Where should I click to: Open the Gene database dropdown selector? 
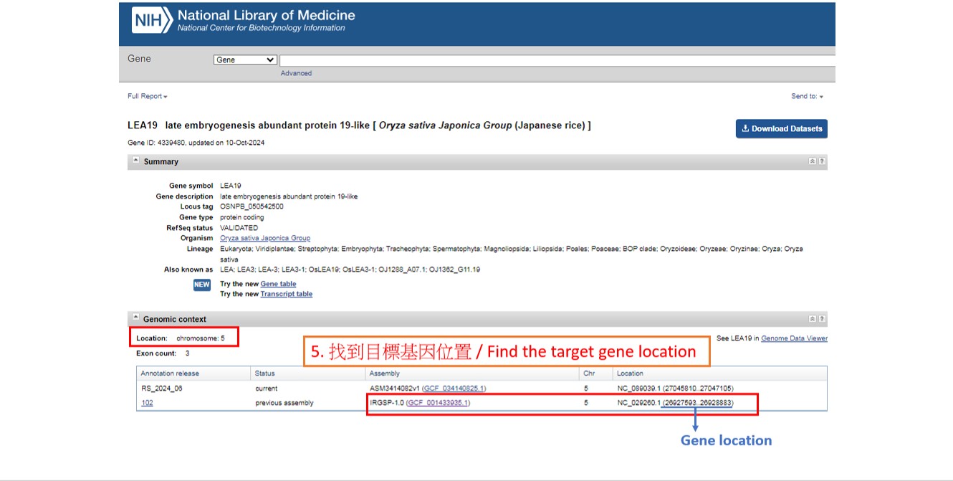tap(245, 60)
